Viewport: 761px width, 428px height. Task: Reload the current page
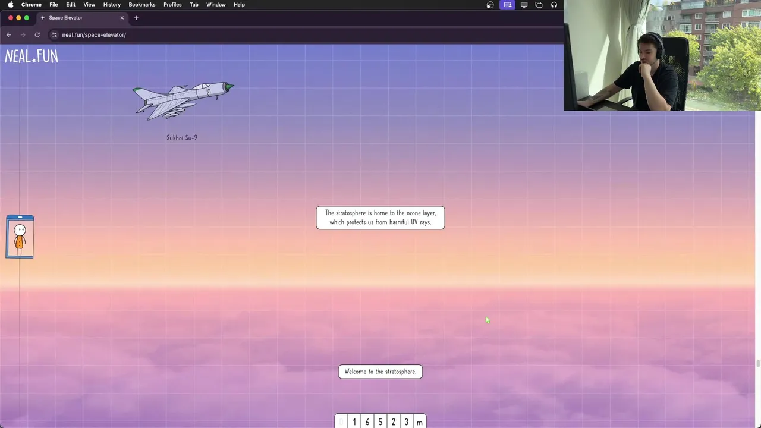(x=37, y=34)
